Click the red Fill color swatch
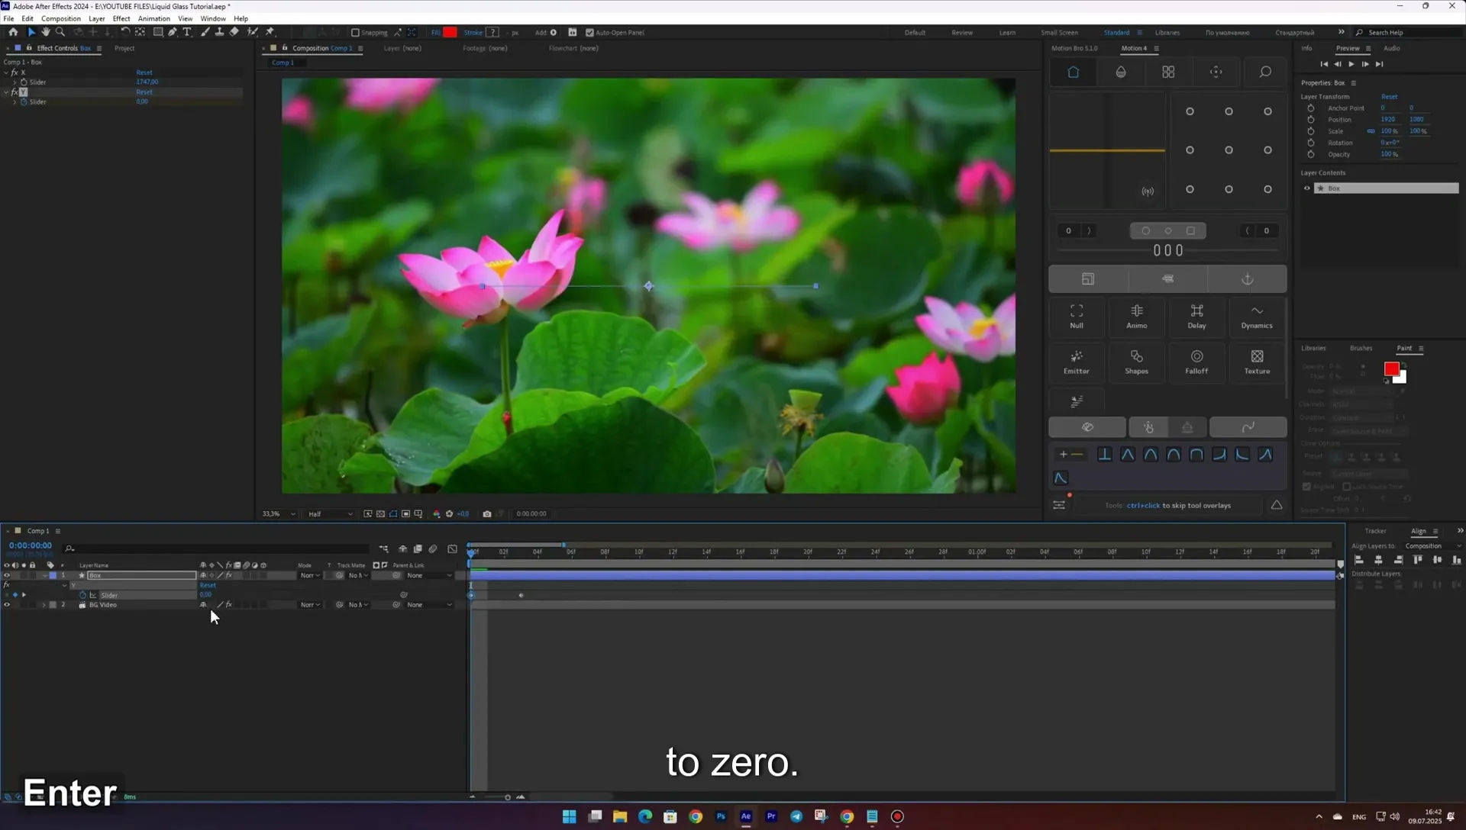The height and width of the screenshot is (830, 1466). [450, 32]
